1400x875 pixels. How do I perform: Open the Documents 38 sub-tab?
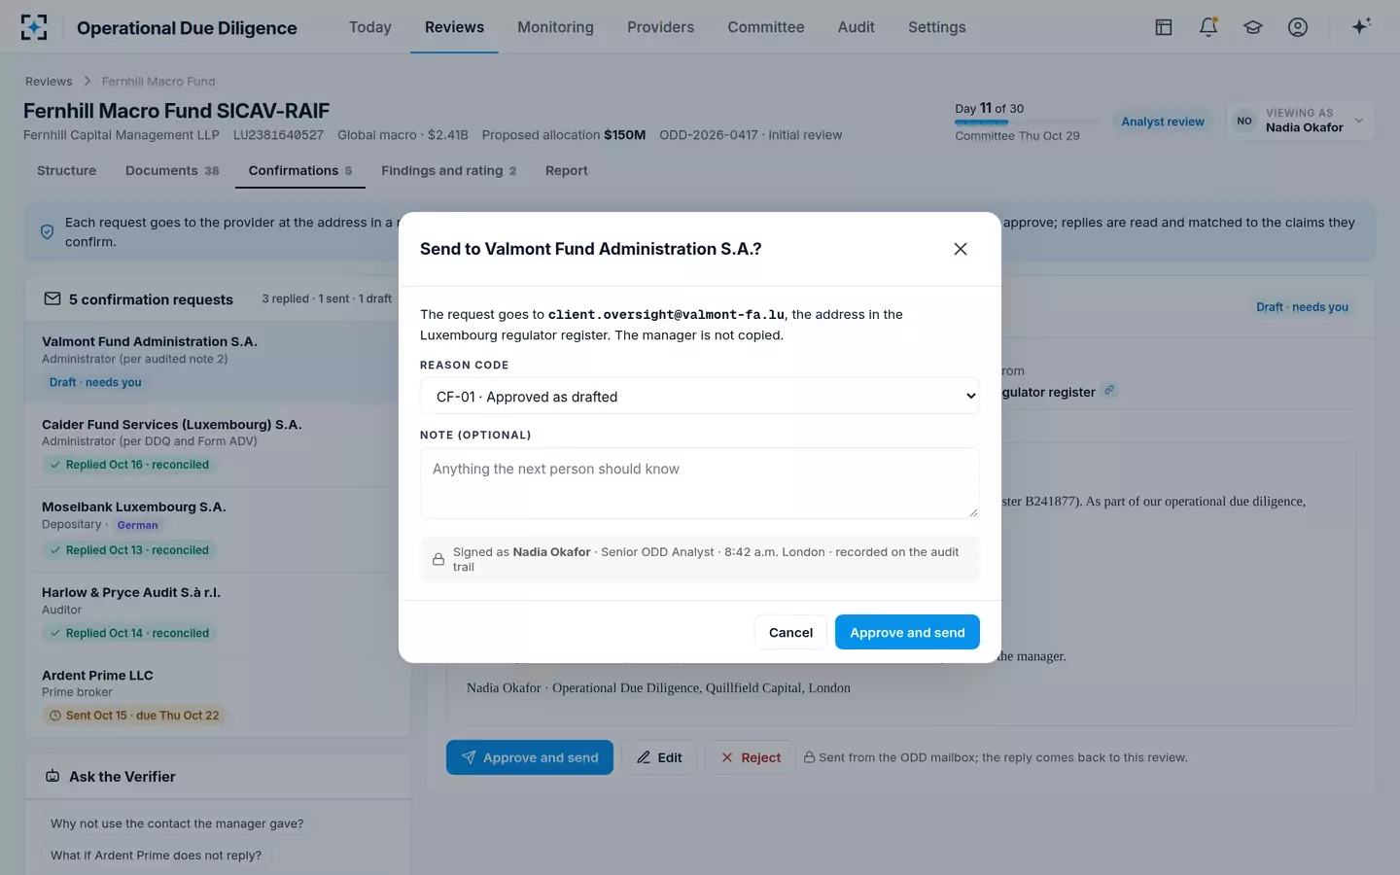pos(172,171)
